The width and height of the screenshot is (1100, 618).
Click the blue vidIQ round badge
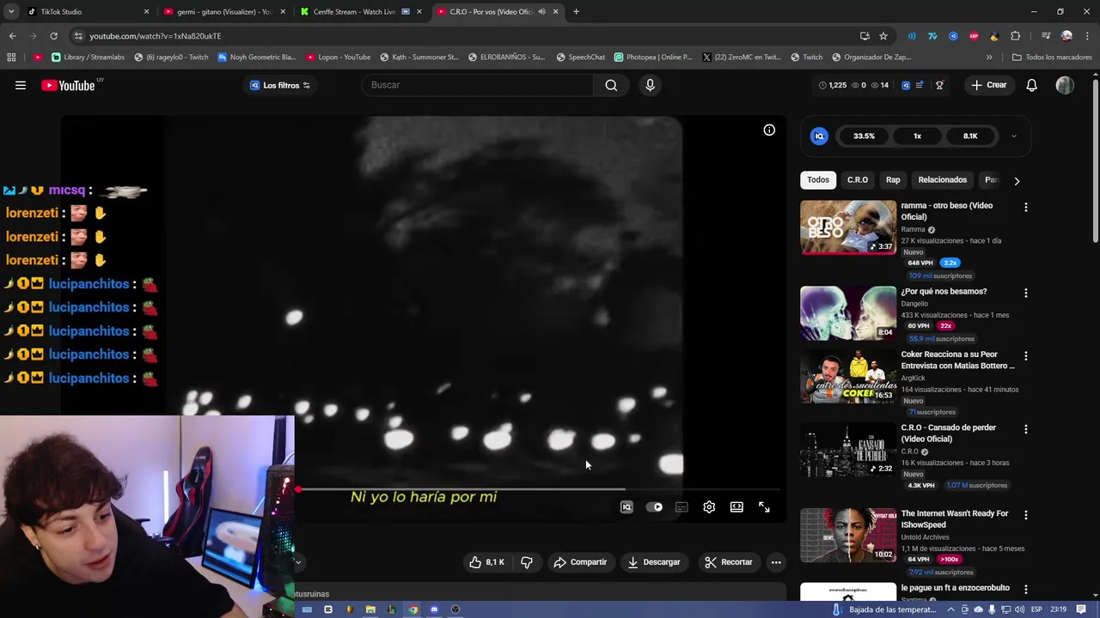pyautogui.click(x=819, y=136)
